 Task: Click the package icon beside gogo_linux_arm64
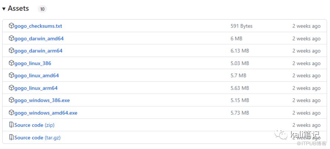click(x=11, y=88)
